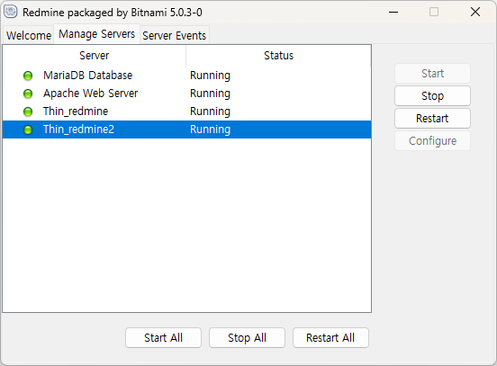
Task: Close the Redmine manager window
Action: (475, 12)
